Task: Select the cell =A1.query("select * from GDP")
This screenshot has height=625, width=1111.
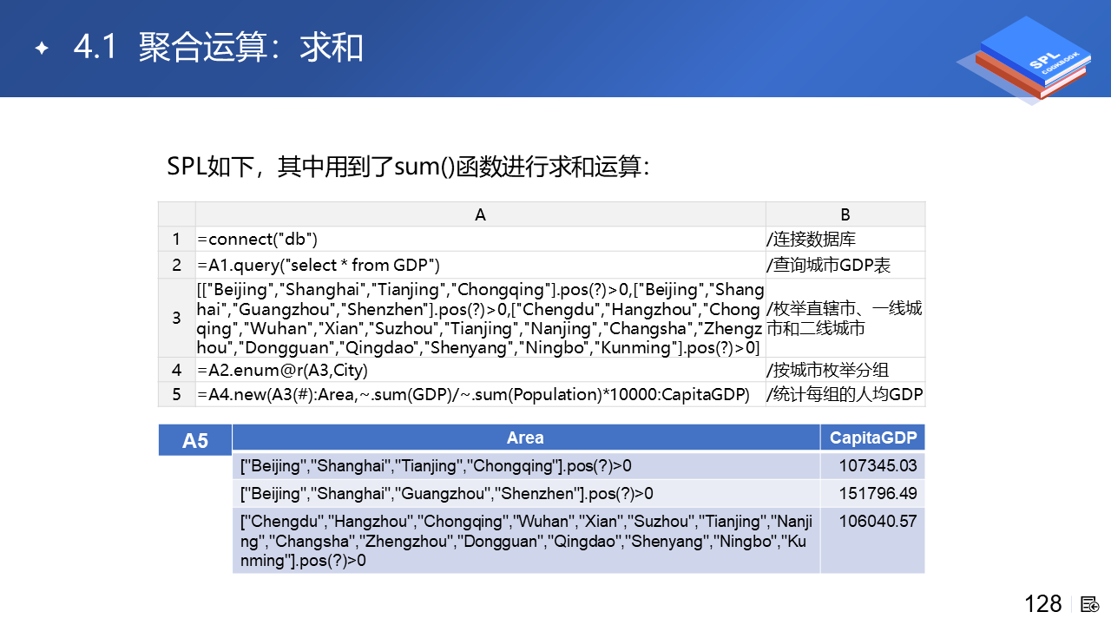Action: pyautogui.click(x=481, y=265)
